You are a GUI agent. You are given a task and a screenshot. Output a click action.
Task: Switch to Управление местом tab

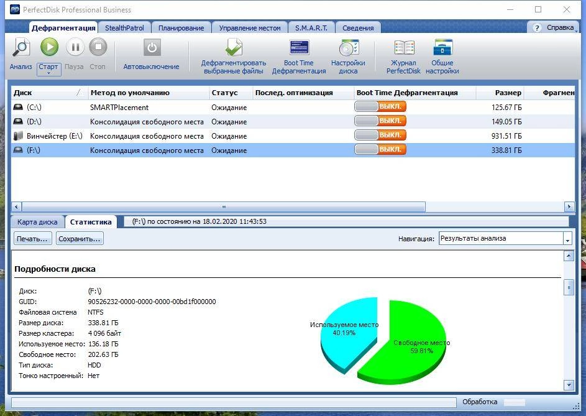coord(250,28)
